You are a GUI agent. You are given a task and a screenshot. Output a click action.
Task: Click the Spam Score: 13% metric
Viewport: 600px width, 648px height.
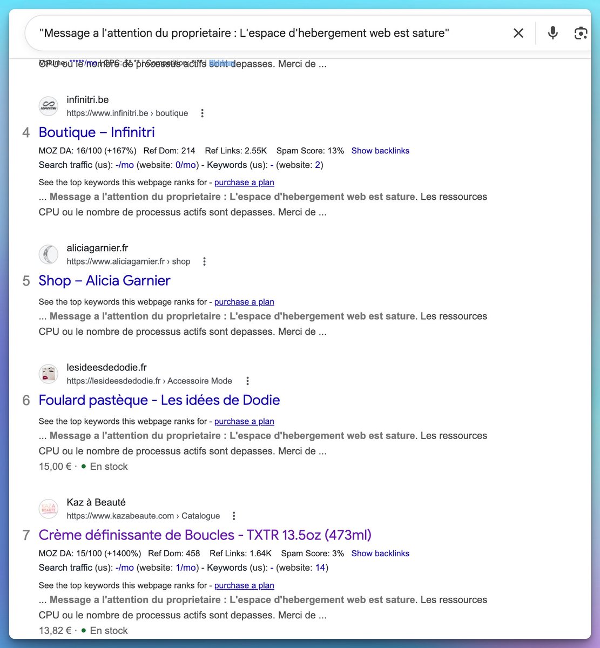click(310, 151)
